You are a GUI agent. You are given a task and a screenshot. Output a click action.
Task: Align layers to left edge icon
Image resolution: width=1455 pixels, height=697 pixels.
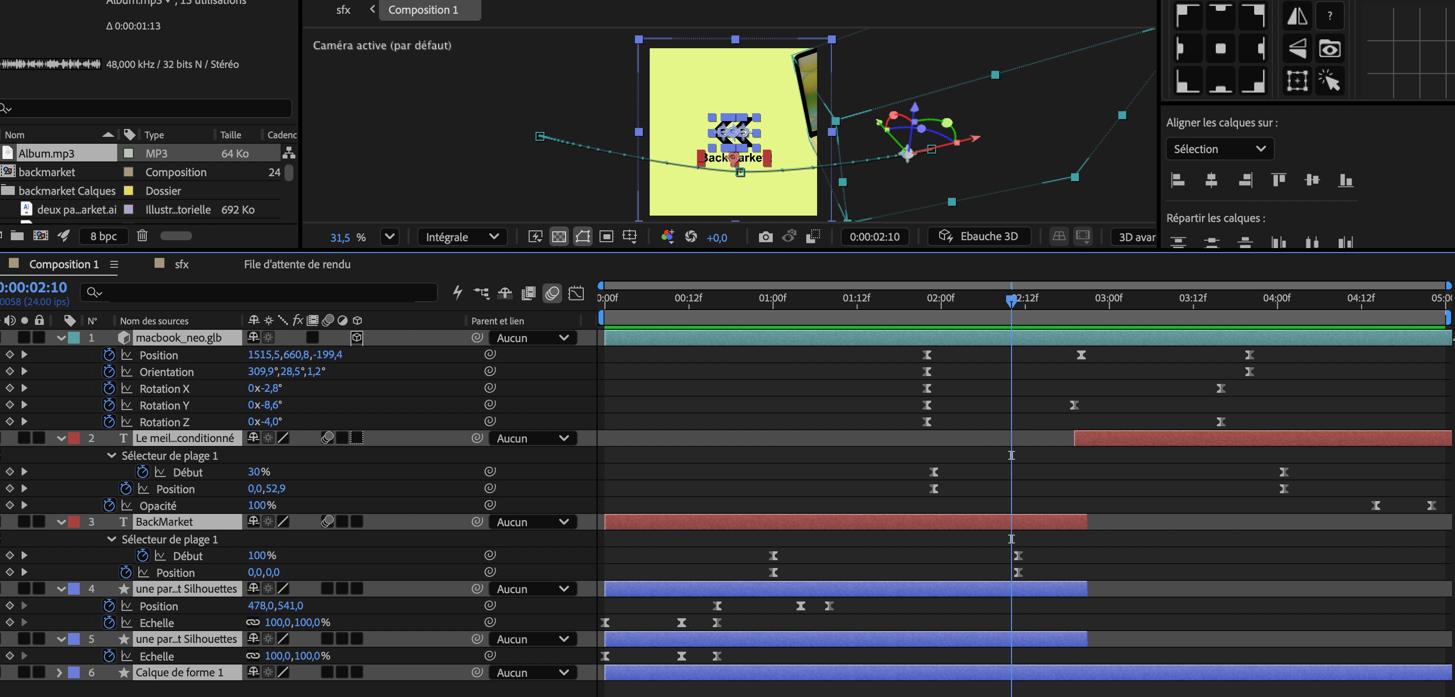(1178, 180)
